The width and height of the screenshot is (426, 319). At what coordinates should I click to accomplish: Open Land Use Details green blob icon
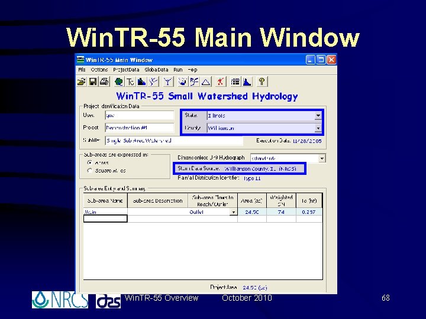[119, 82]
